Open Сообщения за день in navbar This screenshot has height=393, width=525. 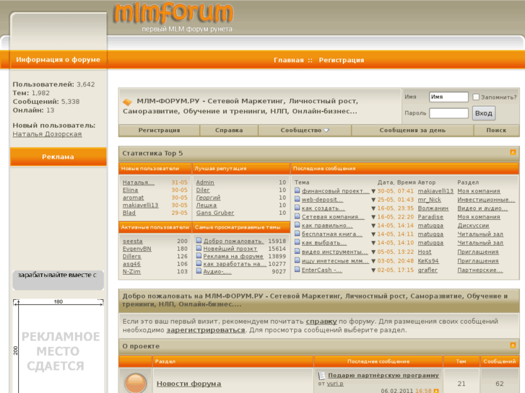click(x=412, y=131)
